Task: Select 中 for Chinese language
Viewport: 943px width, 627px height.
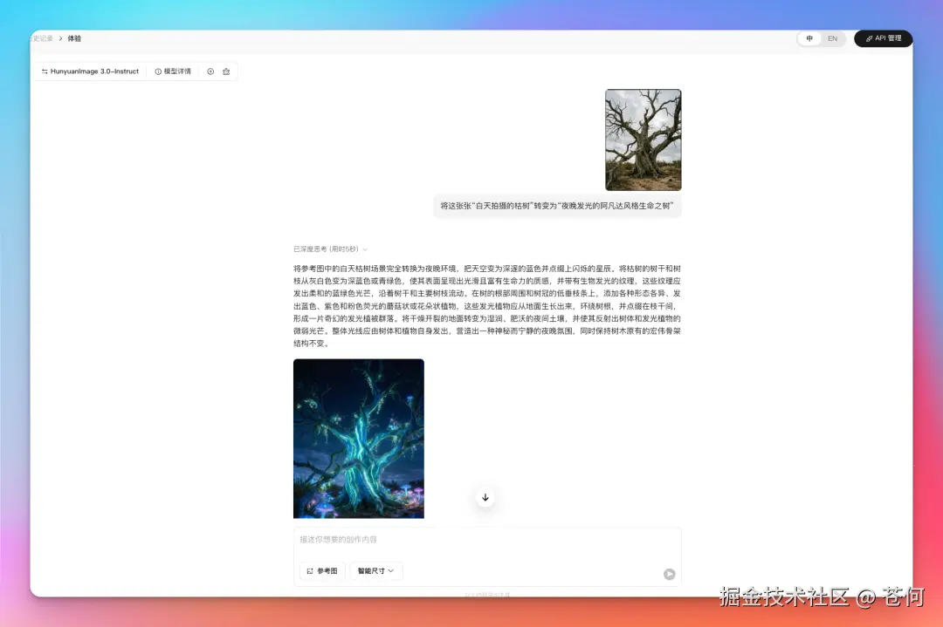Action: click(x=809, y=38)
